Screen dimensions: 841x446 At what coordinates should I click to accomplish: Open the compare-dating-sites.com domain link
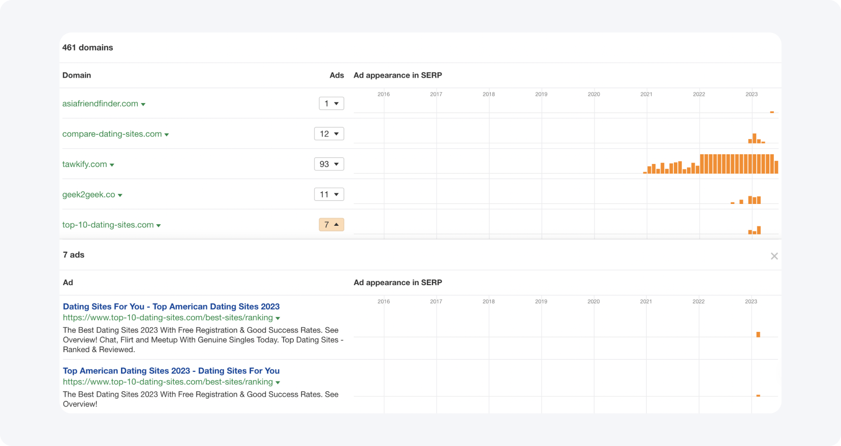pos(112,134)
